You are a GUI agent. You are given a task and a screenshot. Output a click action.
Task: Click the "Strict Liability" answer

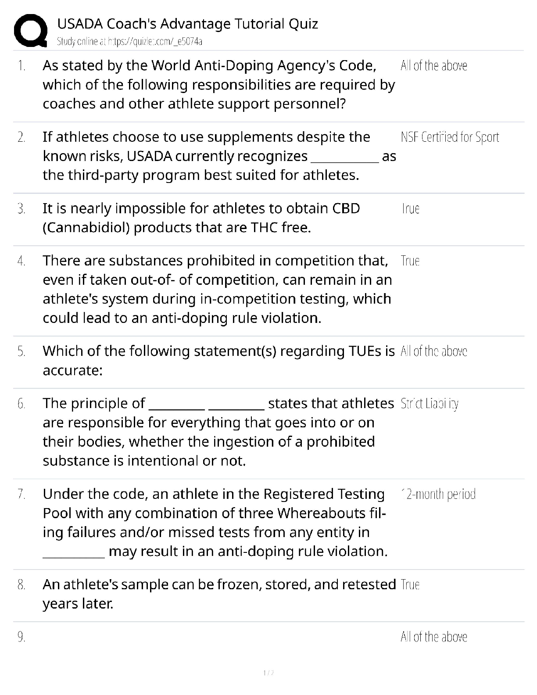pyautogui.click(x=430, y=404)
